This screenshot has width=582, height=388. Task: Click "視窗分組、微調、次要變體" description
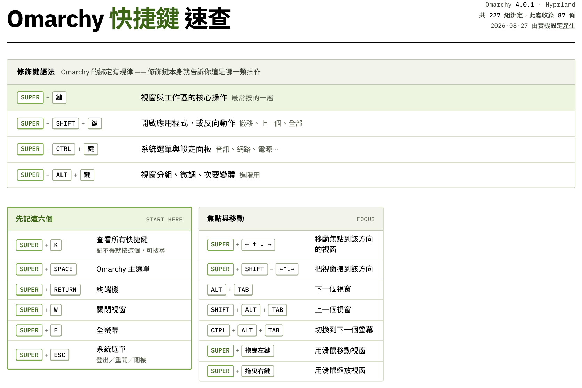point(188,175)
